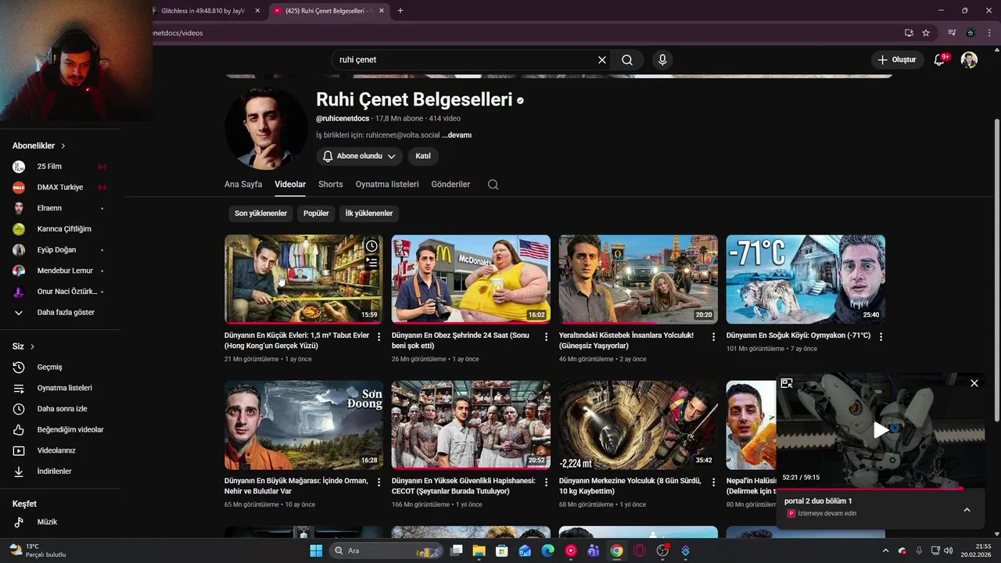Filter by Popüler chip
This screenshot has height=563, width=1001.
(316, 213)
